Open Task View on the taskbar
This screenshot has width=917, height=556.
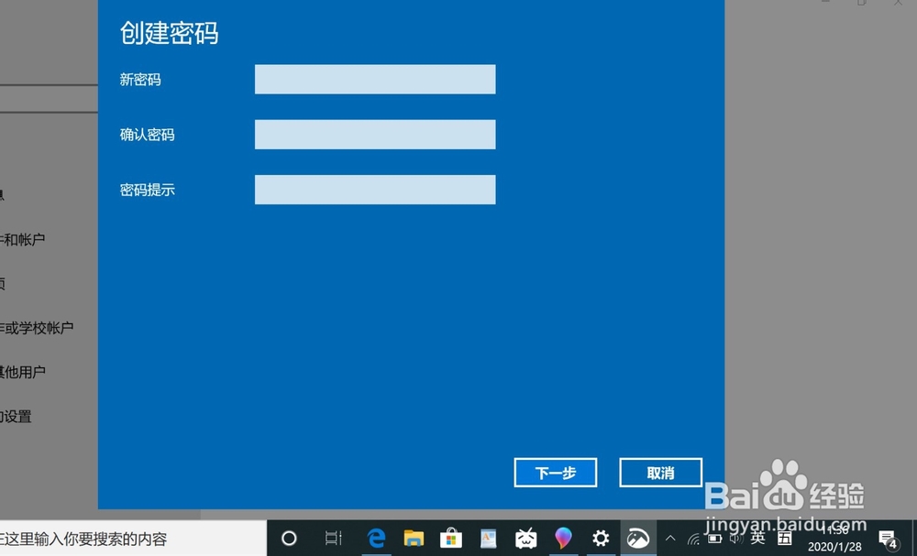pos(332,539)
